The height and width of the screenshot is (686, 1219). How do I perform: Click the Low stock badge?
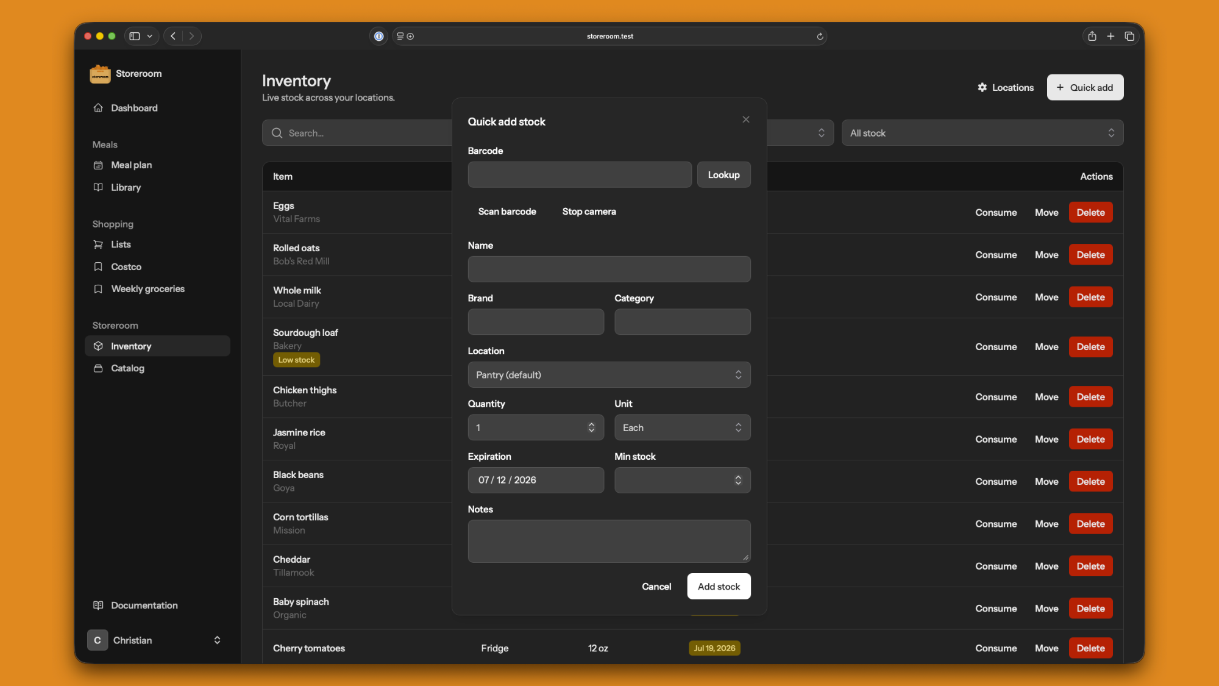(x=296, y=360)
